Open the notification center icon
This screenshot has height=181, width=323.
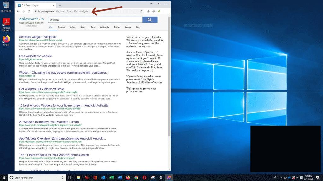point(318,178)
